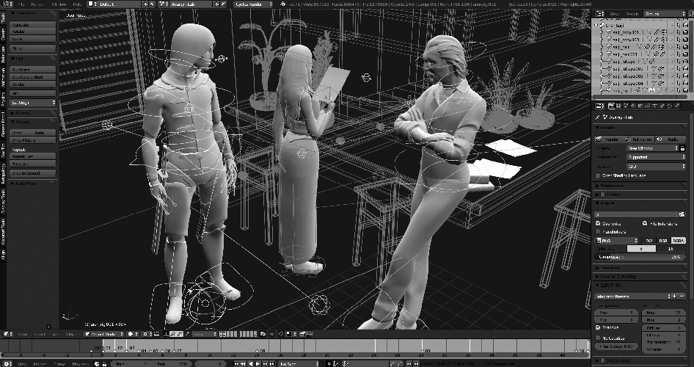The image size is (694, 367).
Task: Open the Render properties tab icon
Action: pos(611,106)
